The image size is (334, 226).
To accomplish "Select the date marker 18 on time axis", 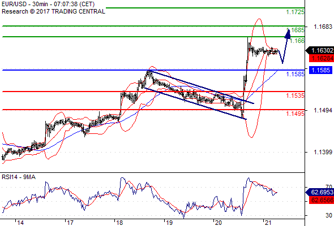I will point(119,223).
